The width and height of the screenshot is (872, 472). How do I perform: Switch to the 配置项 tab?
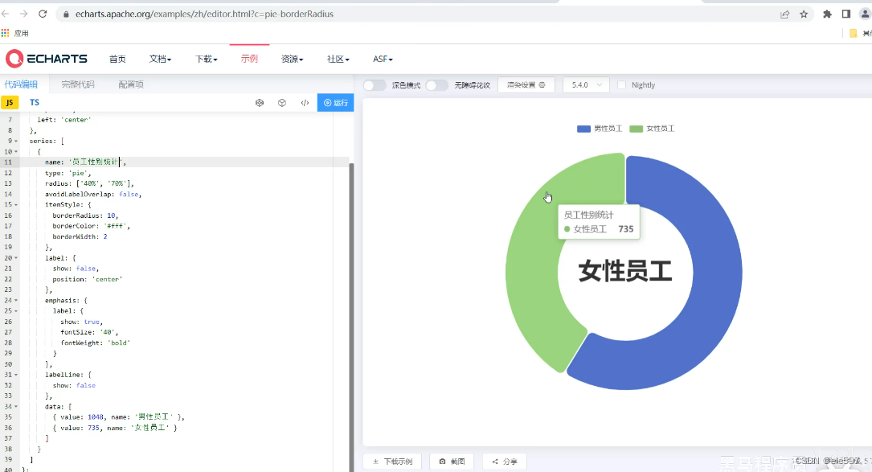(x=131, y=84)
